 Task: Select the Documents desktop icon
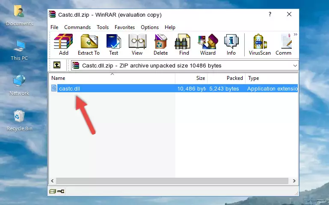click(19, 16)
